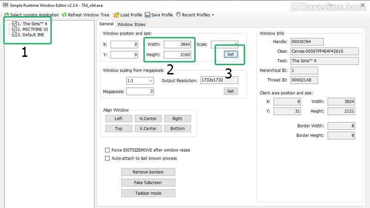Switch to the General tab
370x208 pixels.
(106, 24)
